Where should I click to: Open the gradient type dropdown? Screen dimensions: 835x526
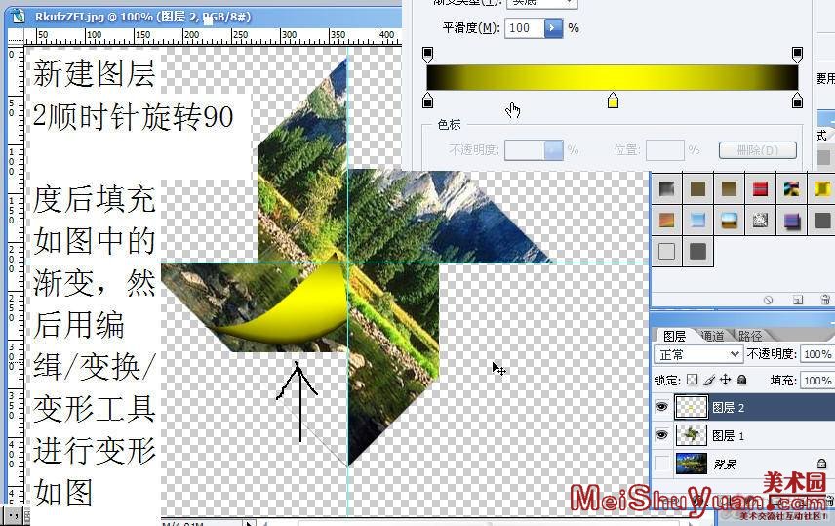click(x=541, y=3)
